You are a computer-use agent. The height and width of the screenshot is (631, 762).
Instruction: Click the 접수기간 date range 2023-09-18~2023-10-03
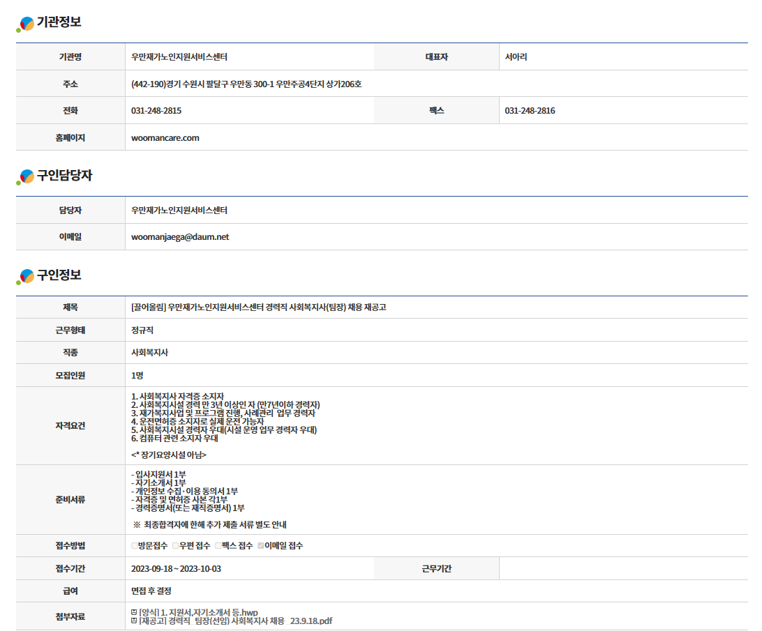tap(176, 569)
